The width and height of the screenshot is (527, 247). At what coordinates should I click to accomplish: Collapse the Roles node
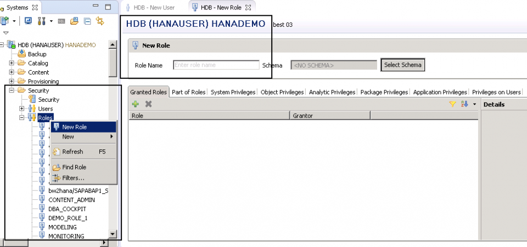(22, 118)
